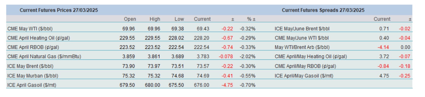425x97 pixels.
Task: Select the ICE May Murban ($/bbl) row label
Action: click(x=33, y=76)
